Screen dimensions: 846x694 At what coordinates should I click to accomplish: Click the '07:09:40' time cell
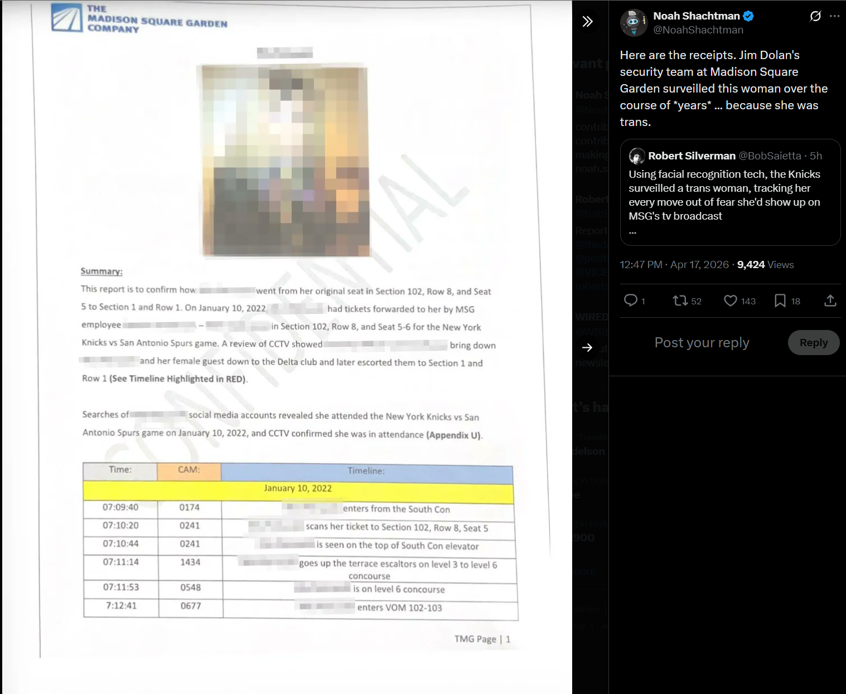coord(120,507)
